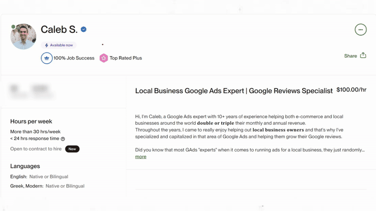Expand the bio with the more link
The image size is (376, 211).
click(x=141, y=157)
